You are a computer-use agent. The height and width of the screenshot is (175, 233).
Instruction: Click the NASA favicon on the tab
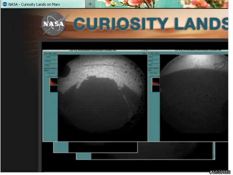click(x=5, y=4)
